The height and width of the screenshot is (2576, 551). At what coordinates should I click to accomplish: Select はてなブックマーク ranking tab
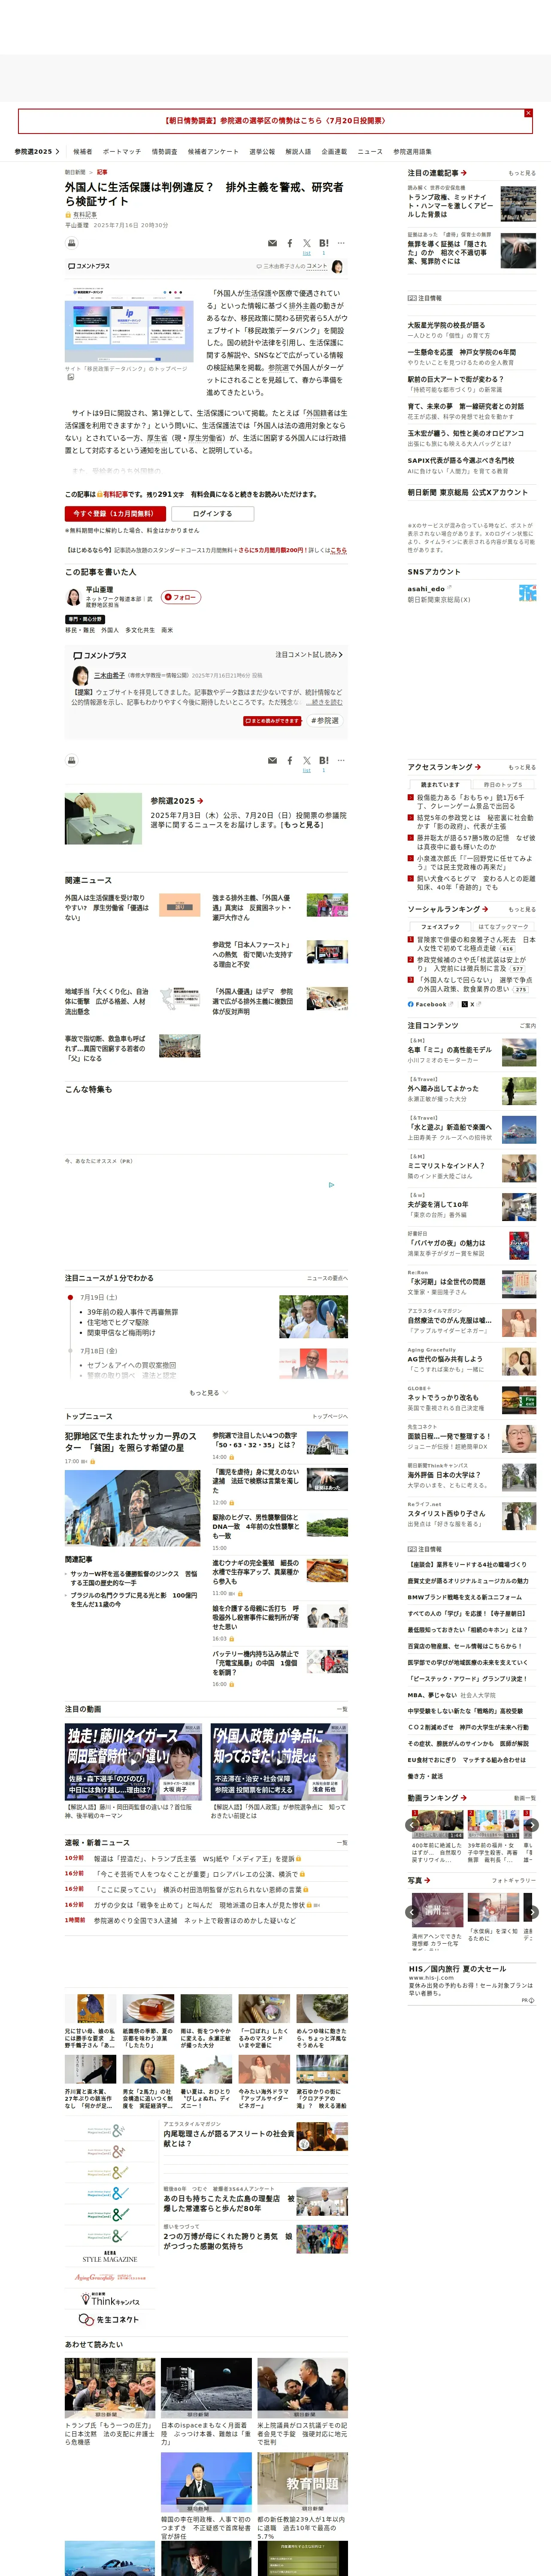point(503,927)
